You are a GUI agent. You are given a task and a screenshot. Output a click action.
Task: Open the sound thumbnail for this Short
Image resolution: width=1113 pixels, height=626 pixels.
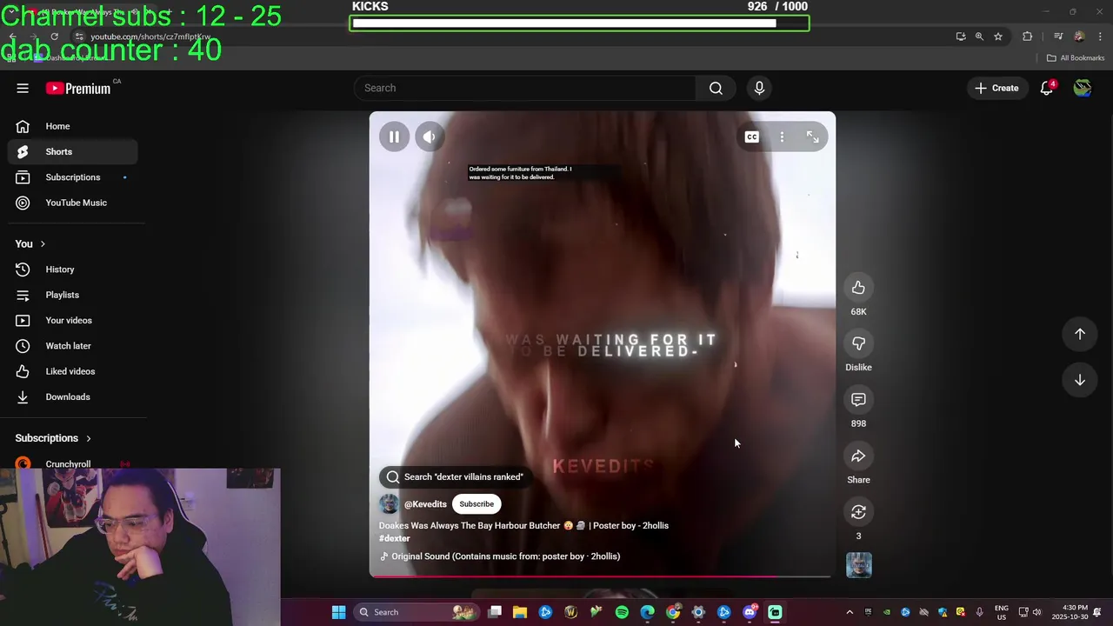tap(858, 565)
